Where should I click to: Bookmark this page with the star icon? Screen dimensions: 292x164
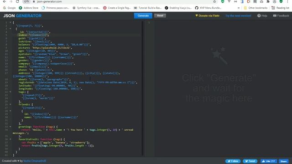(214, 1)
